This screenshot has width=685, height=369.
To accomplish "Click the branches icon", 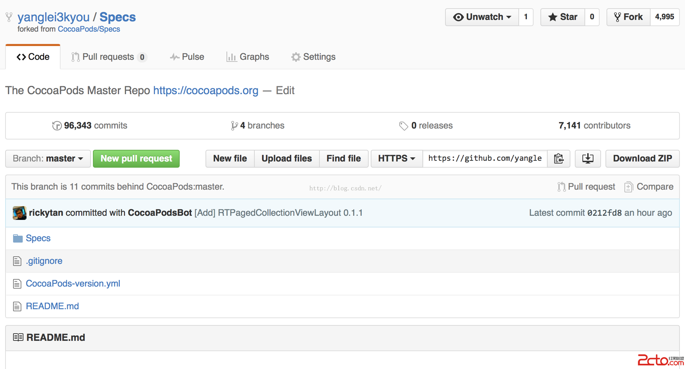I will pyautogui.click(x=234, y=126).
